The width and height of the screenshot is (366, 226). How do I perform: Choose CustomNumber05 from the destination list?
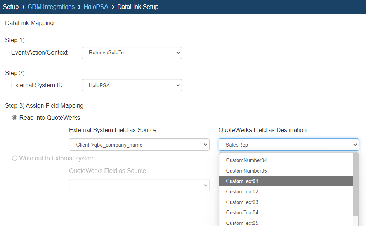(246, 171)
